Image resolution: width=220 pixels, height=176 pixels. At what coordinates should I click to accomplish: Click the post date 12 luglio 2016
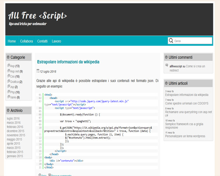[x=48, y=72]
